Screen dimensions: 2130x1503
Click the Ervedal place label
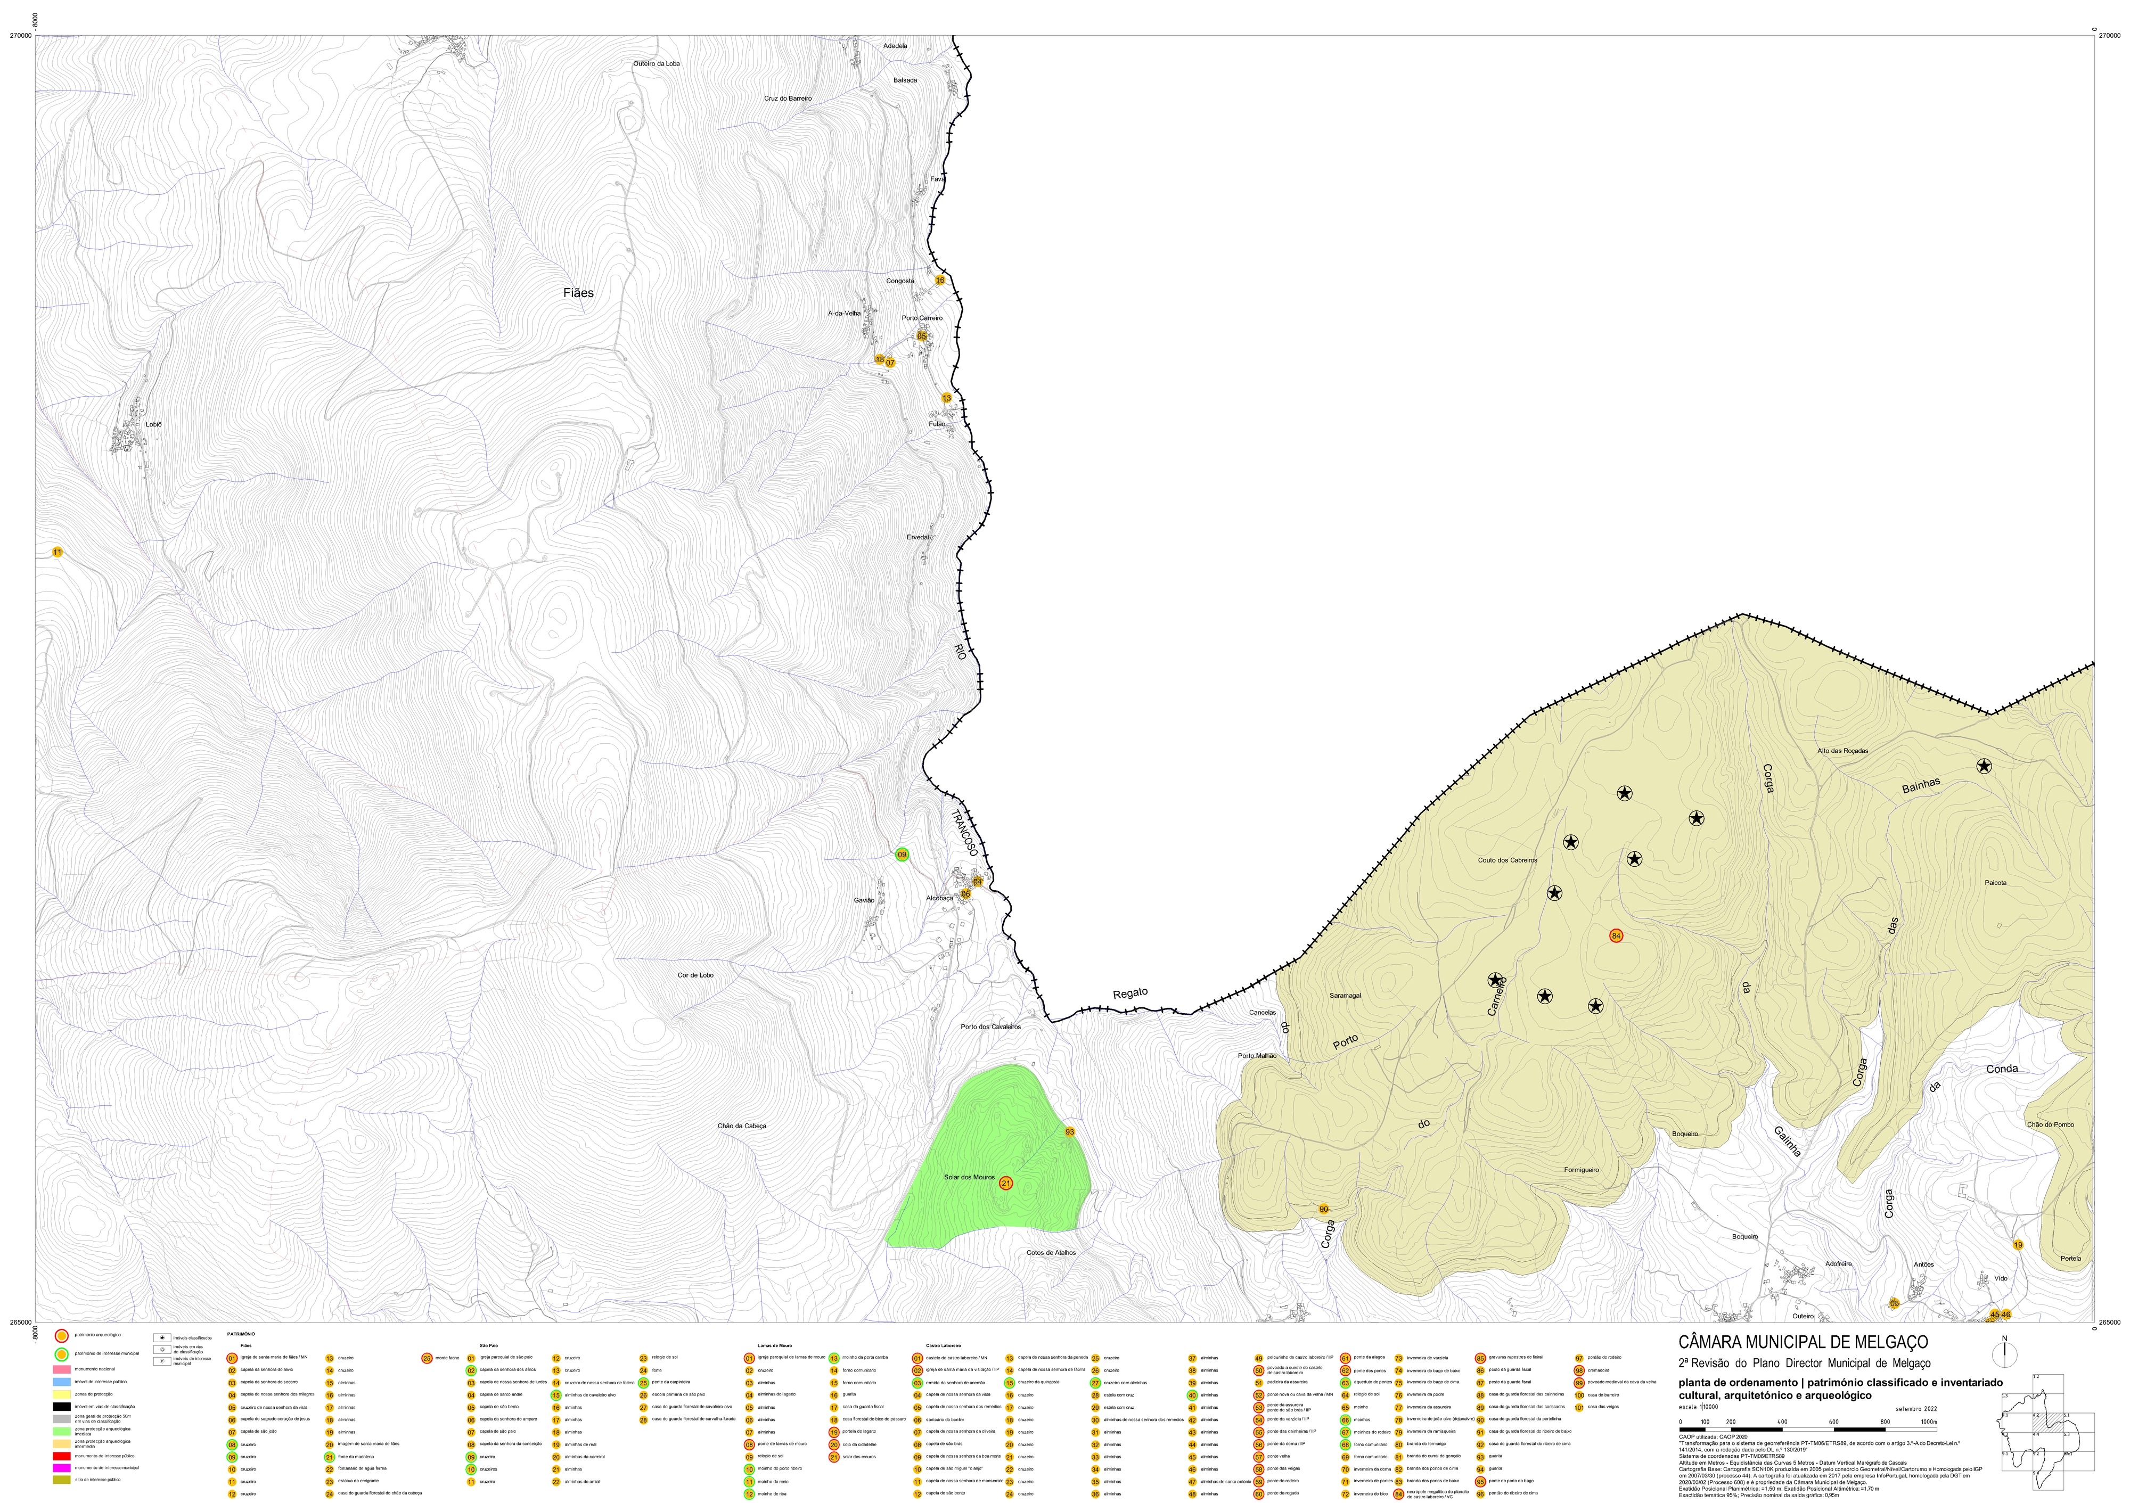[x=917, y=537]
